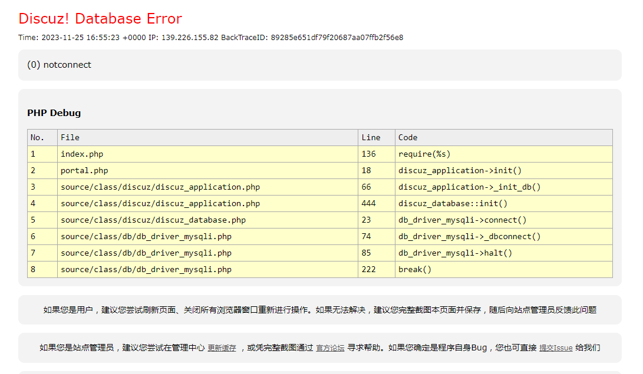Viewport: 643px width, 374px height.
Task: Click the File column header
Action: 70,137
